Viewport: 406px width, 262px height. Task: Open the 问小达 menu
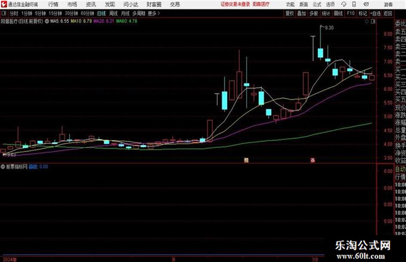pos(131,4)
